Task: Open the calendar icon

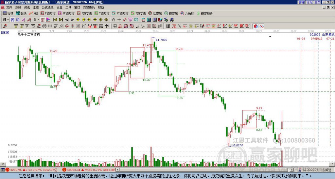Action: click(x=143, y=20)
